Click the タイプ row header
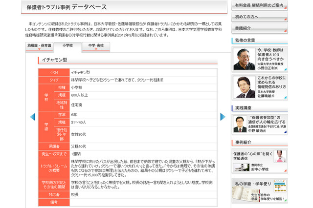The image size is (313, 208). (x=54, y=80)
